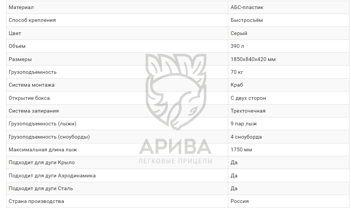This screenshot has width=351, height=218.
Task: Select the 1750 мм ski length value
Action: pos(241,149)
